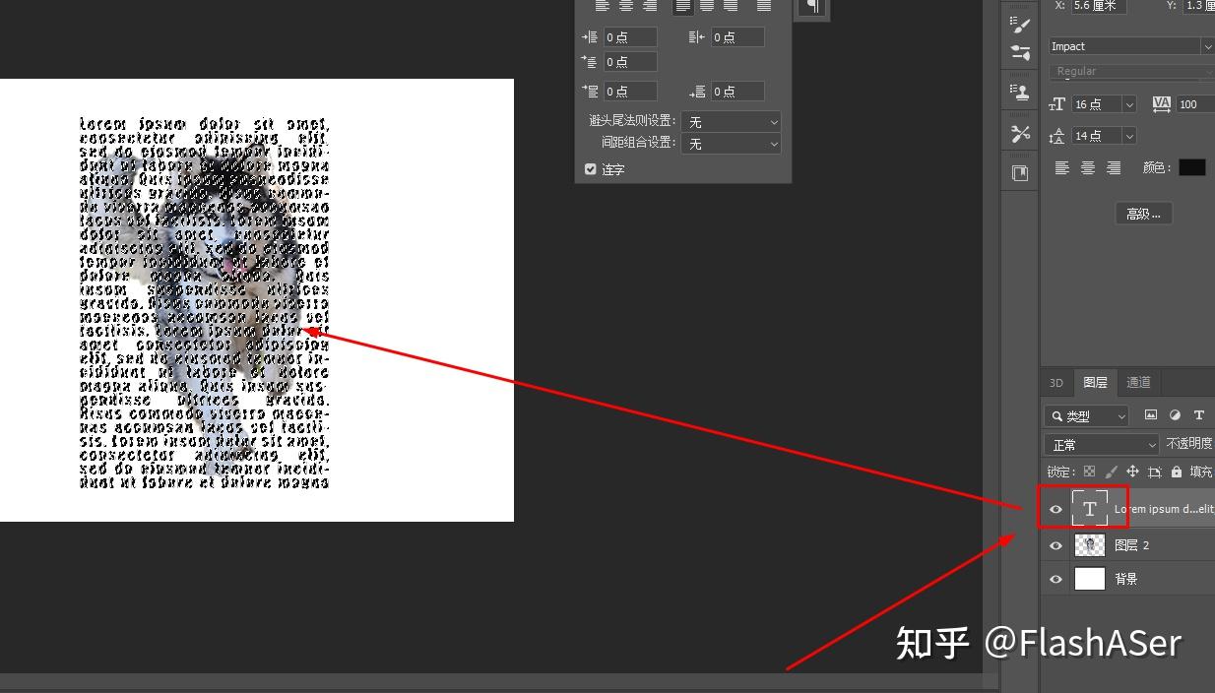
Task: Apply center align text in the options bar
Action: [1088, 167]
